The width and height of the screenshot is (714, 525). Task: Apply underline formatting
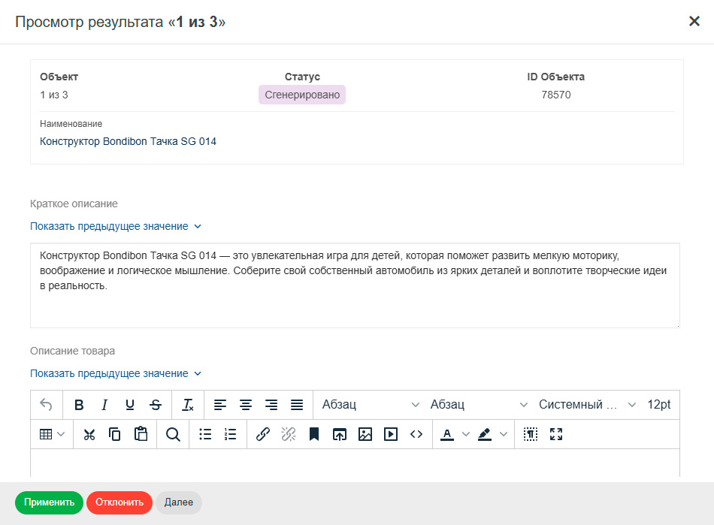click(x=130, y=404)
